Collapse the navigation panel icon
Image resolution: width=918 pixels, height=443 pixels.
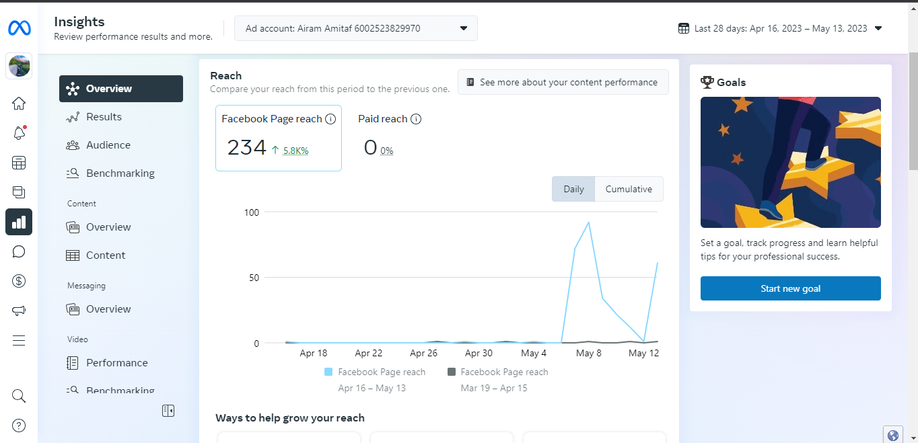point(168,410)
